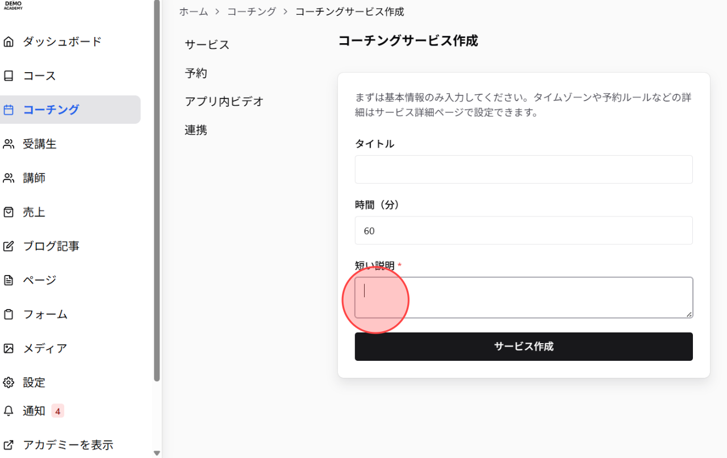727x458 pixels.
Task: Click the people icon beside 受講生
Action: [9, 144]
